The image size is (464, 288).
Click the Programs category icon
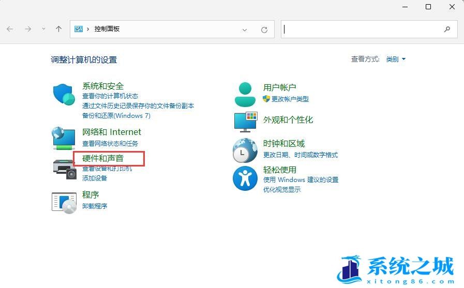pos(64,201)
